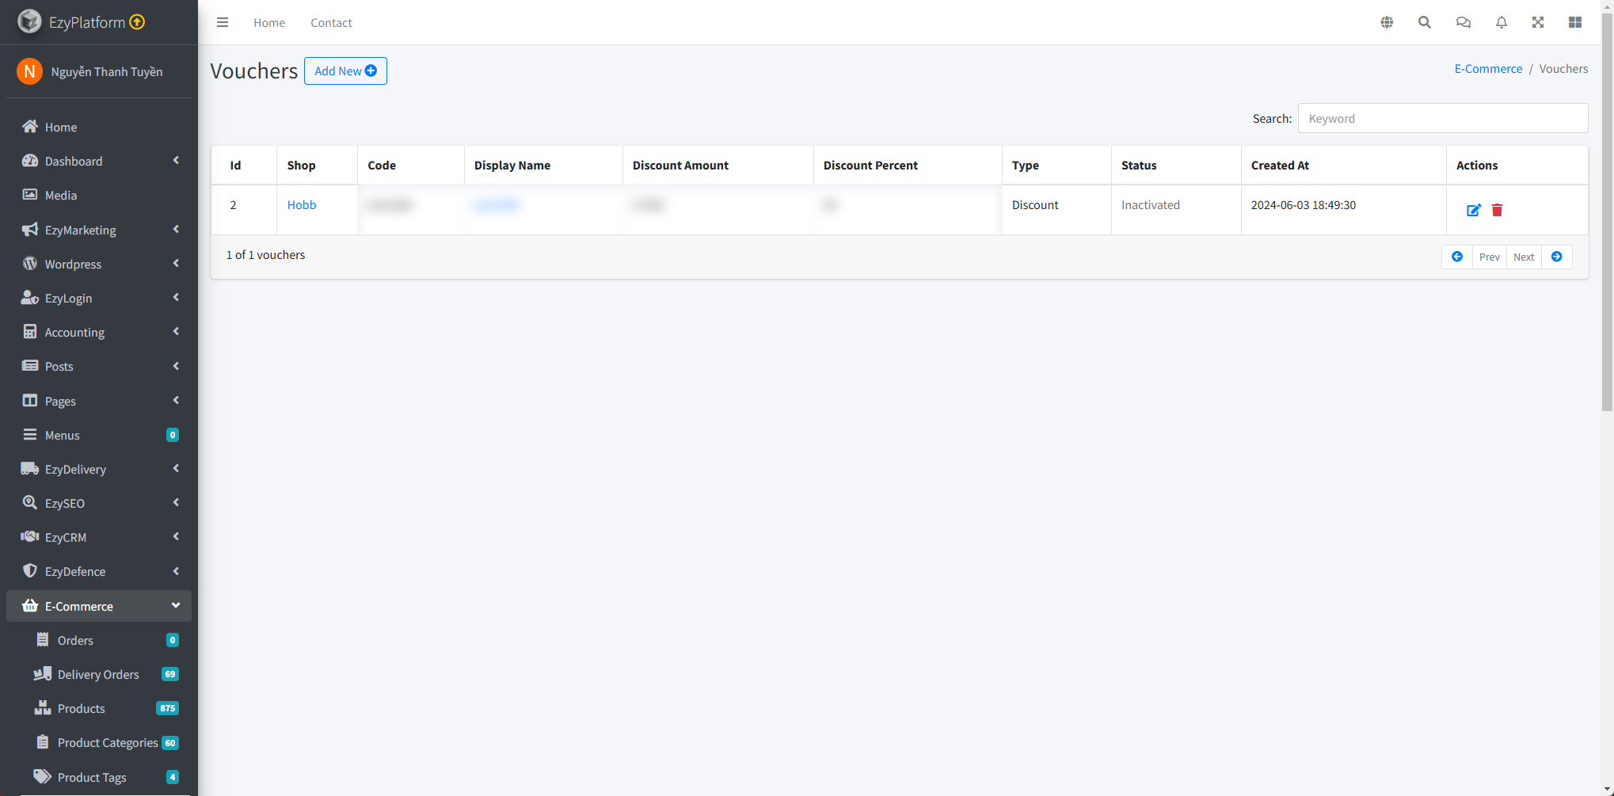The width and height of the screenshot is (1614, 796).
Task: Open Delivery Orders in sidebar
Action: pyautogui.click(x=98, y=674)
